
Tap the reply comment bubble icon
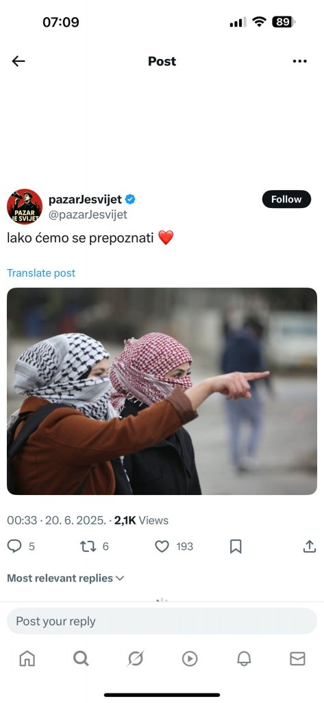tap(14, 546)
